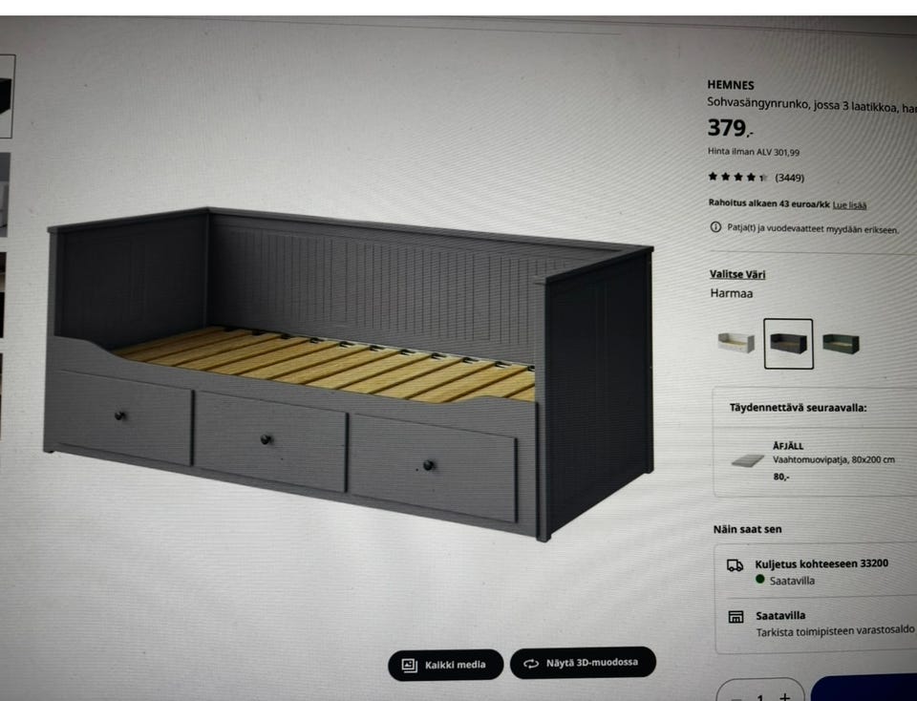917x701 pixels.
Task: Select the dark green HEMNES color swatch
Action: pyautogui.click(x=841, y=343)
